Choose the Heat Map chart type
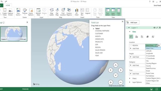The height and width of the screenshot is (91, 161). pos(147,37)
